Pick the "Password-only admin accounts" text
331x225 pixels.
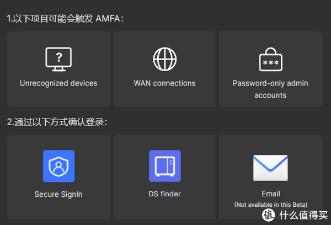pyautogui.click(x=270, y=89)
